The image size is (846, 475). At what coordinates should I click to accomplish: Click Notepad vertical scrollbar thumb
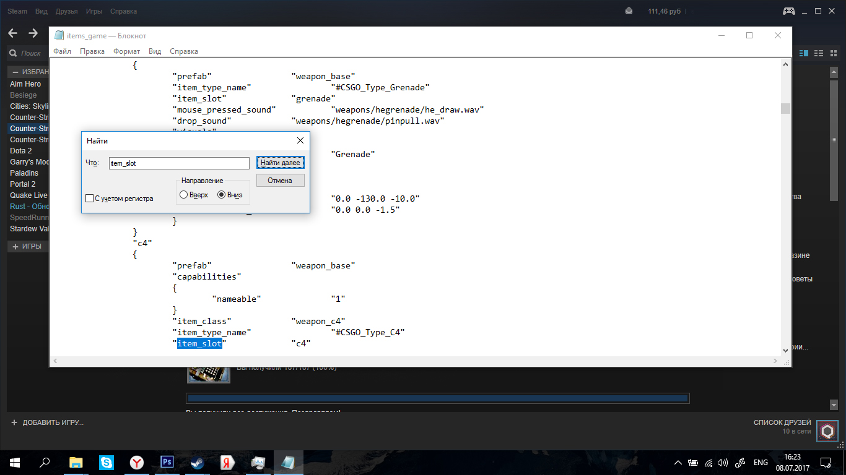coord(785,109)
